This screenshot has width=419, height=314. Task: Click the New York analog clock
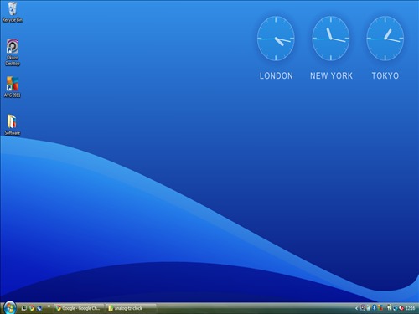click(331, 39)
